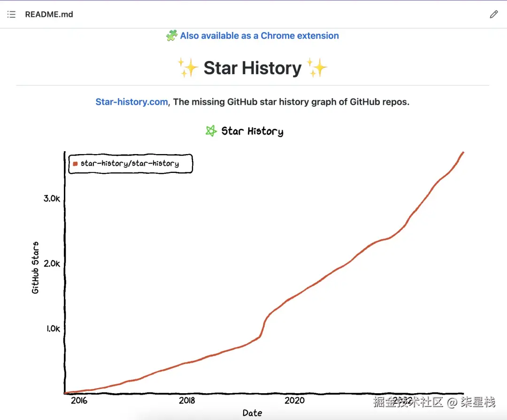The image size is (507, 420).
Task: Toggle the star-history/star-history legend entry
Action: pyautogui.click(x=130, y=163)
